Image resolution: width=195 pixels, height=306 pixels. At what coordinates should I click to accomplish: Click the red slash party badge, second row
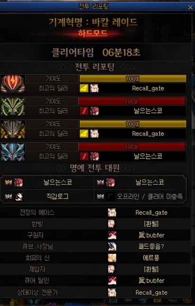tap(84, 111)
